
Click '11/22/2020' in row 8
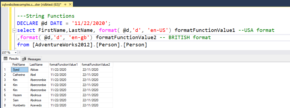click(64, 105)
